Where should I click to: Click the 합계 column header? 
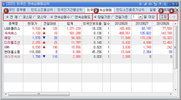click(70, 24)
